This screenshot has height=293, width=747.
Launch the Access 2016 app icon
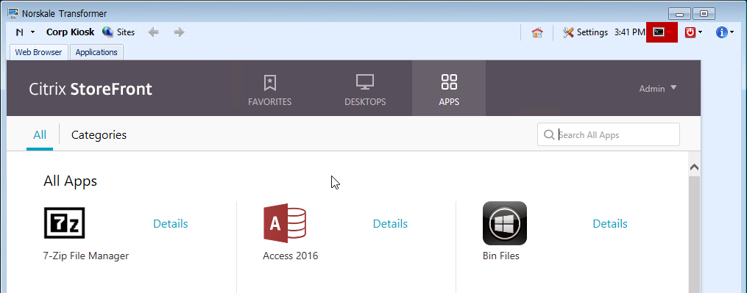point(284,223)
